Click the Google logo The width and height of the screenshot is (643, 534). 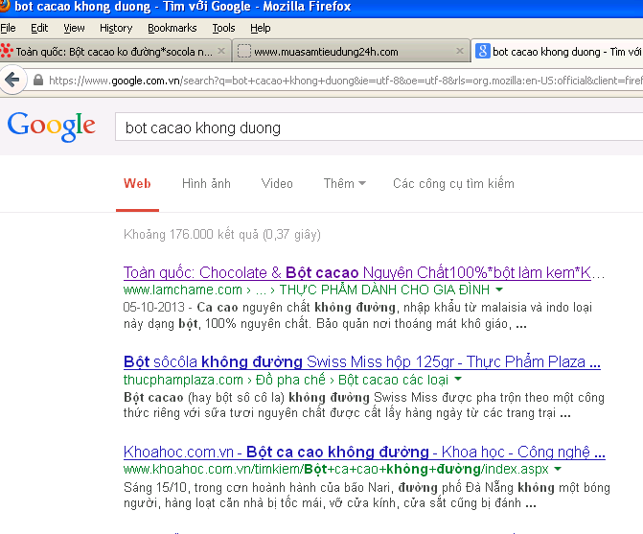pos(51,126)
